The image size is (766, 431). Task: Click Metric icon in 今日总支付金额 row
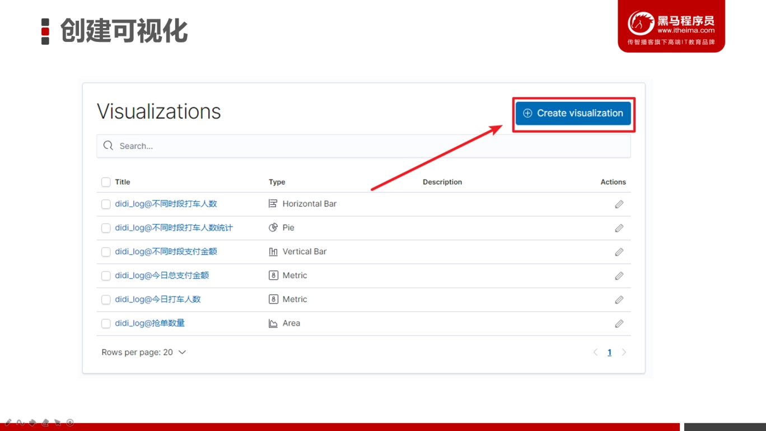(273, 275)
